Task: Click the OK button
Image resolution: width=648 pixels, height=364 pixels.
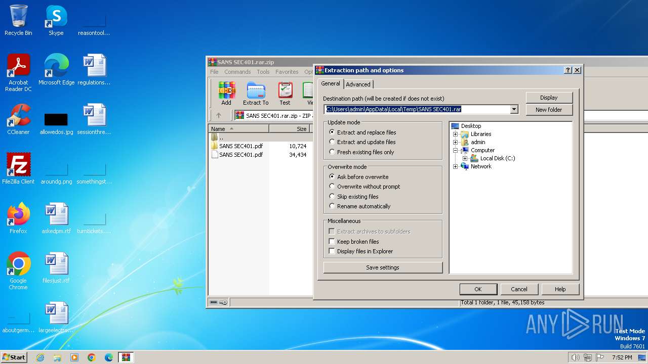Action: [478, 289]
